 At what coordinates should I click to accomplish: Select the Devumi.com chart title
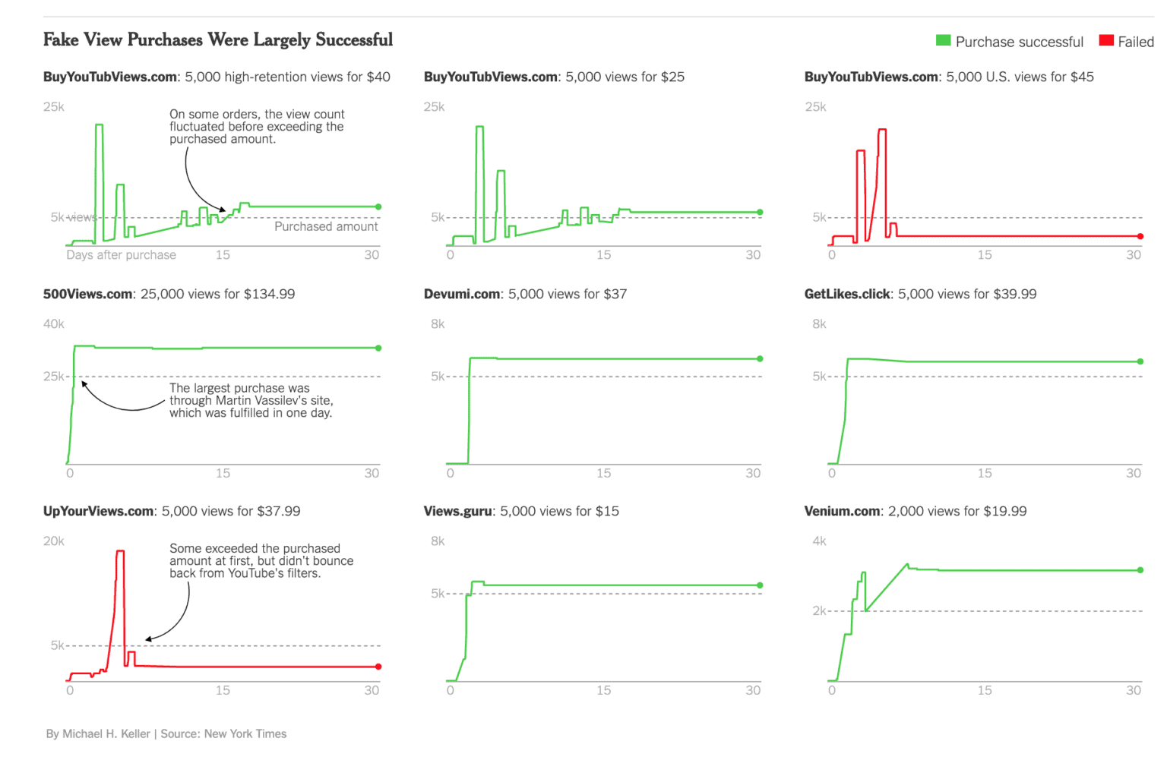tap(525, 294)
